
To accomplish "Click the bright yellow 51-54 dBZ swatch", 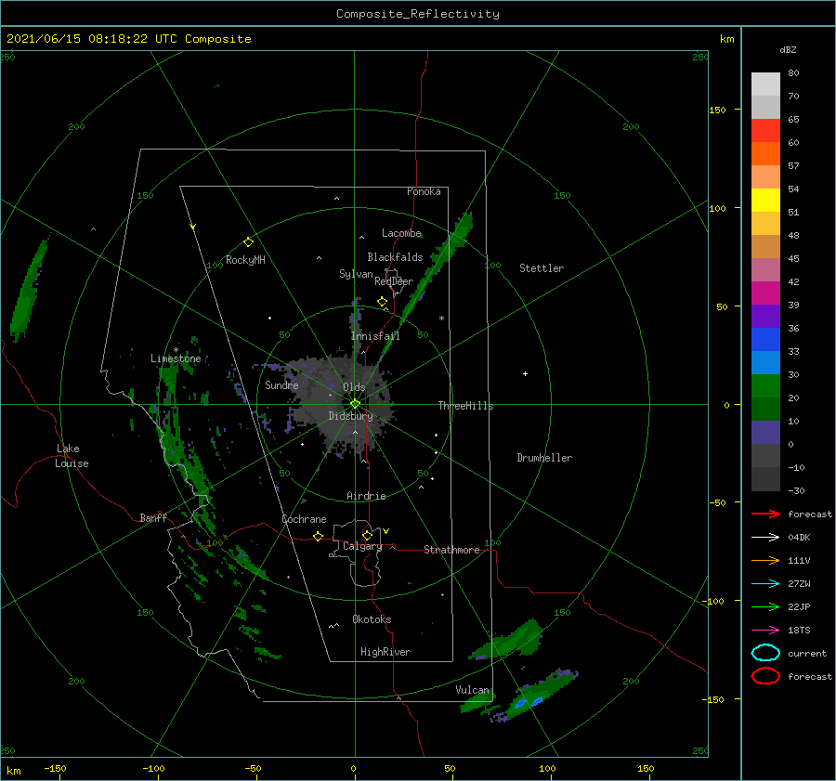I will tap(765, 200).
